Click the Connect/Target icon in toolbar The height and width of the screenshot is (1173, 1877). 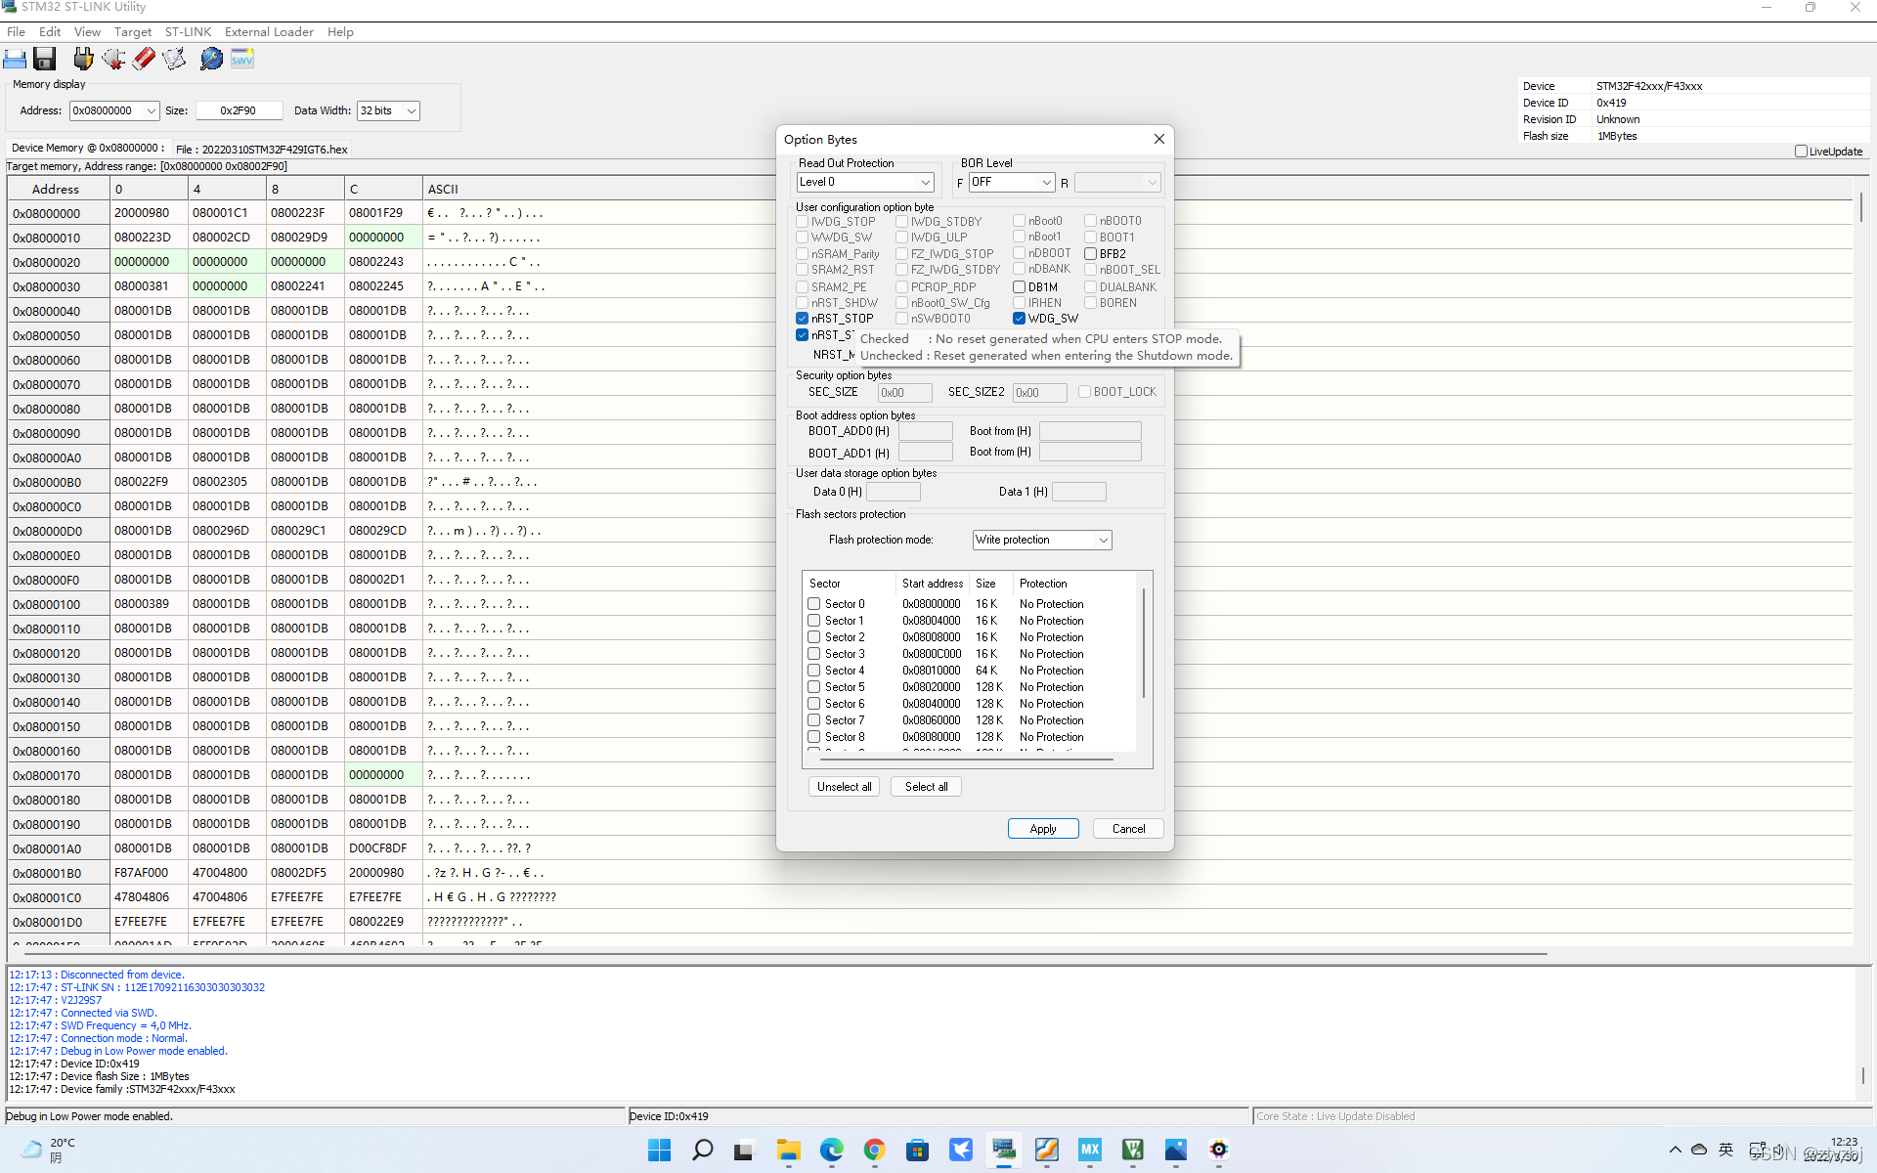point(82,58)
